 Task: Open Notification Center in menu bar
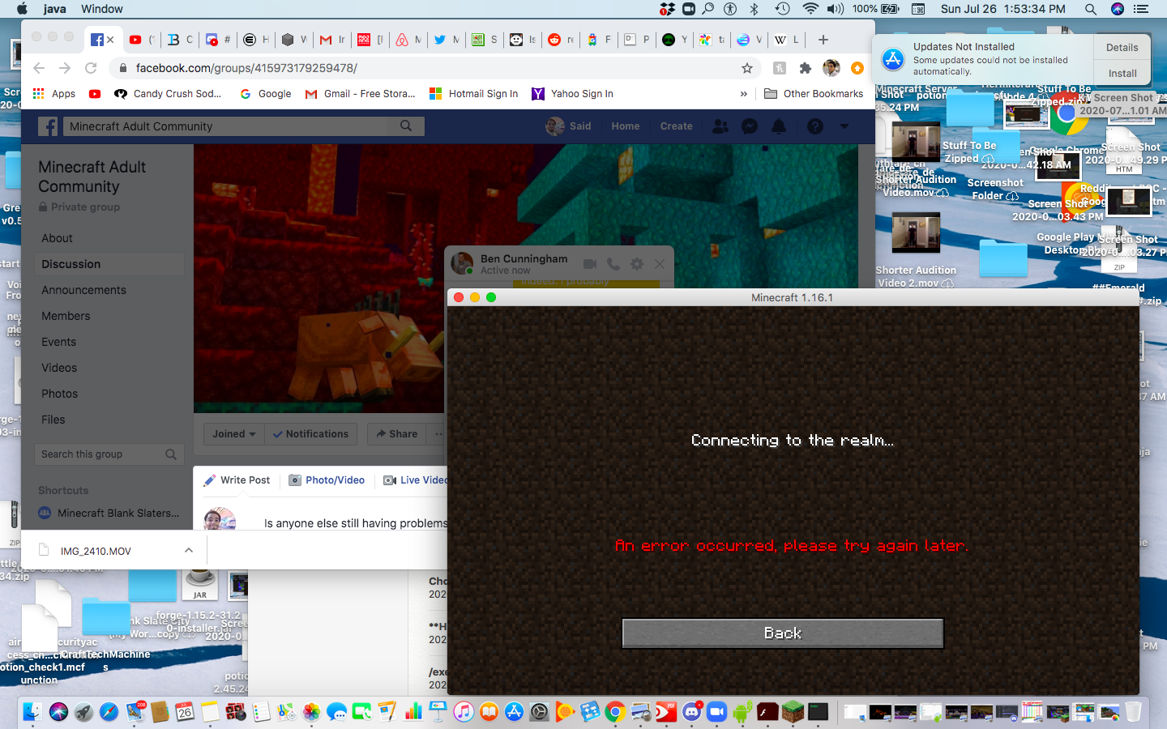(1141, 9)
